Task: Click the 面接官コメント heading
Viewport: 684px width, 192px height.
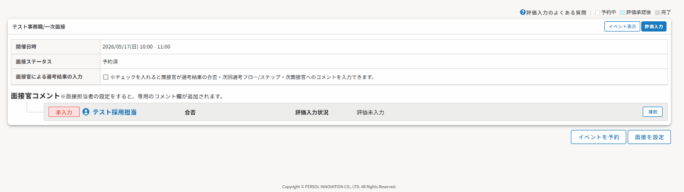Action: point(35,96)
